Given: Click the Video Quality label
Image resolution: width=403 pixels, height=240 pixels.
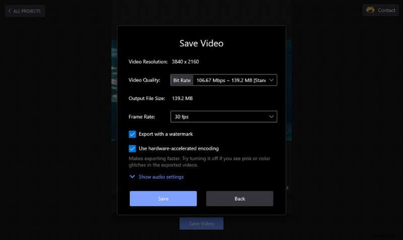Looking at the screenshot, I should (144, 80).
